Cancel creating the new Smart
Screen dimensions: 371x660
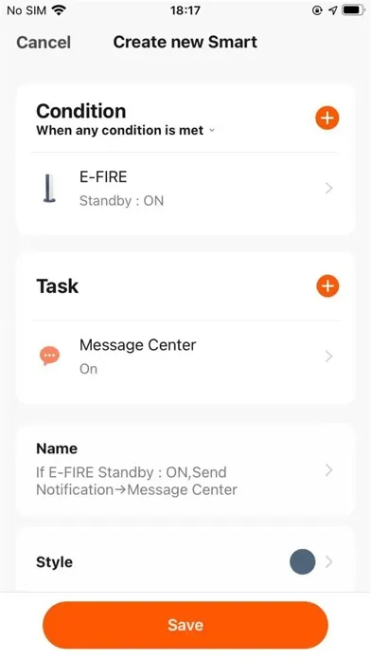coord(44,43)
